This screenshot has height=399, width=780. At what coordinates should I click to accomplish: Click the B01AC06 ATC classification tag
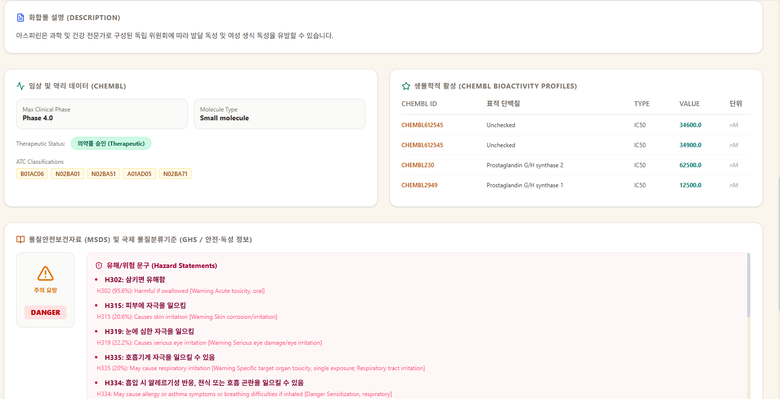click(32, 174)
